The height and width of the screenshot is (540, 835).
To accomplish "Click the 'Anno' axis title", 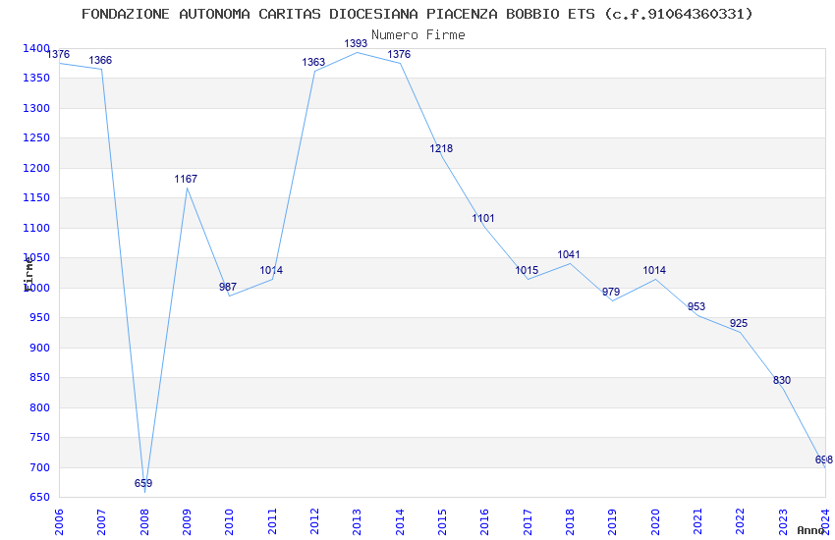I will pyautogui.click(x=810, y=530).
